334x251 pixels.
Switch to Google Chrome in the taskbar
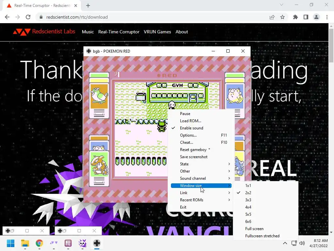[39, 243]
